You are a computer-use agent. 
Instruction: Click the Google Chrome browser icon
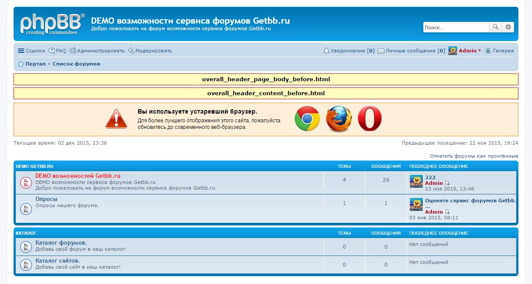pyautogui.click(x=307, y=119)
